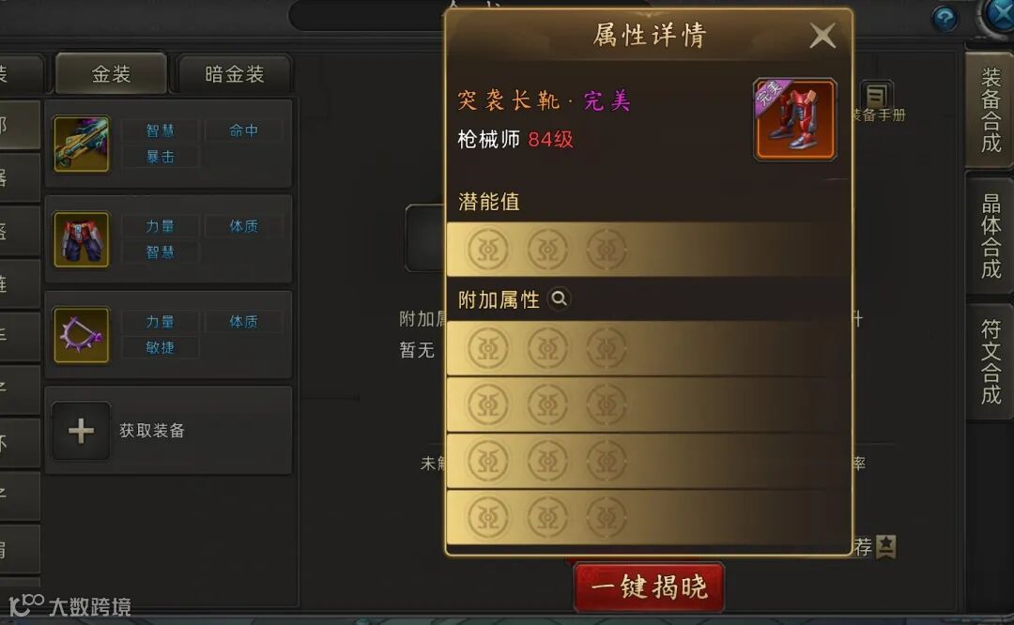The height and width of the screenshot is (625, 1014).
Task: Open the 晶体合成 side tab
Action: [x=991, y=236]
